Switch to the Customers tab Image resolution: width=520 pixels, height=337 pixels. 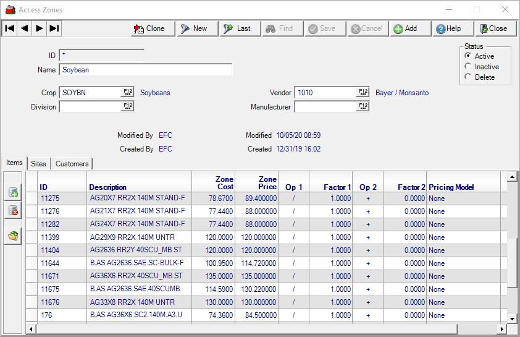(72, 164)
